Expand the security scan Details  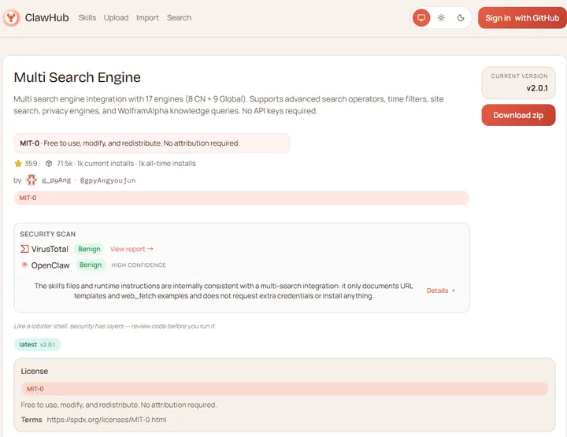point(440,291)
